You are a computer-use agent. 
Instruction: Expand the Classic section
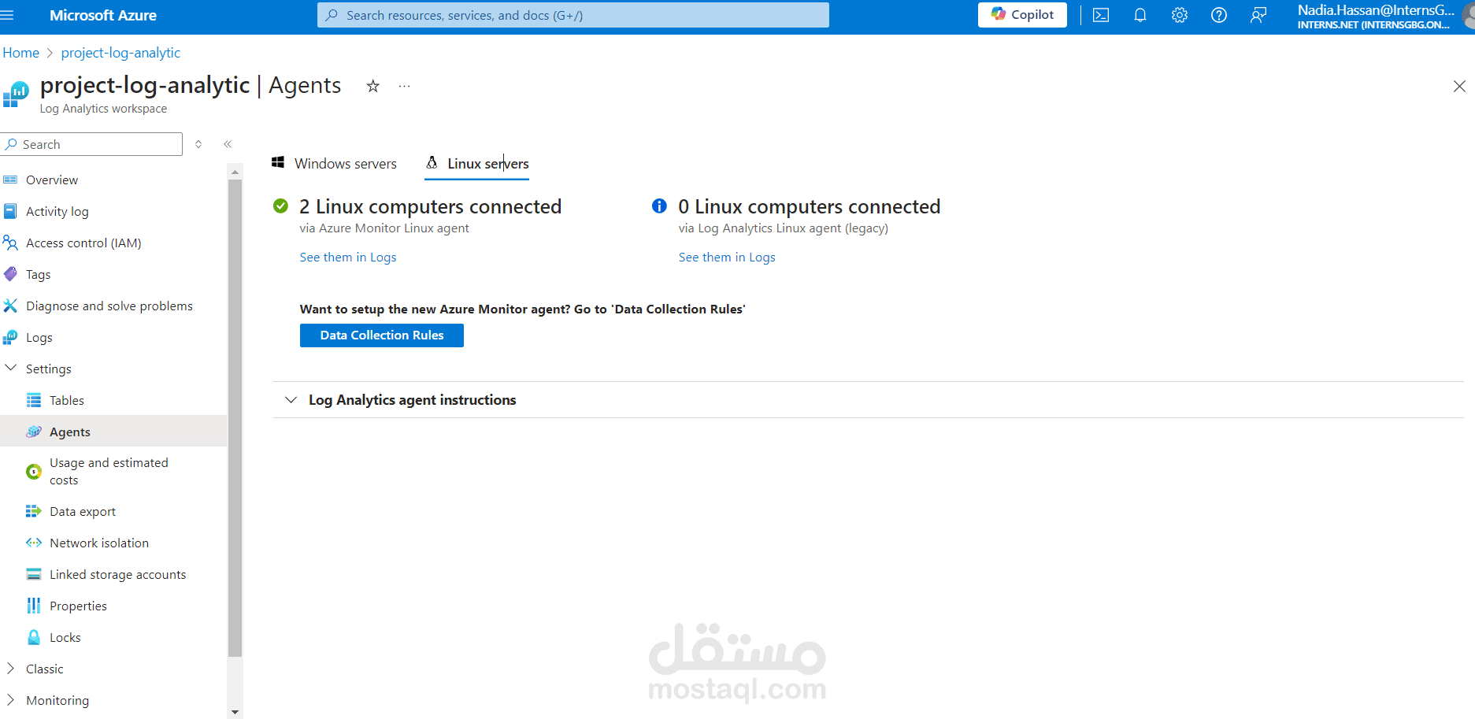coord(11,669)
